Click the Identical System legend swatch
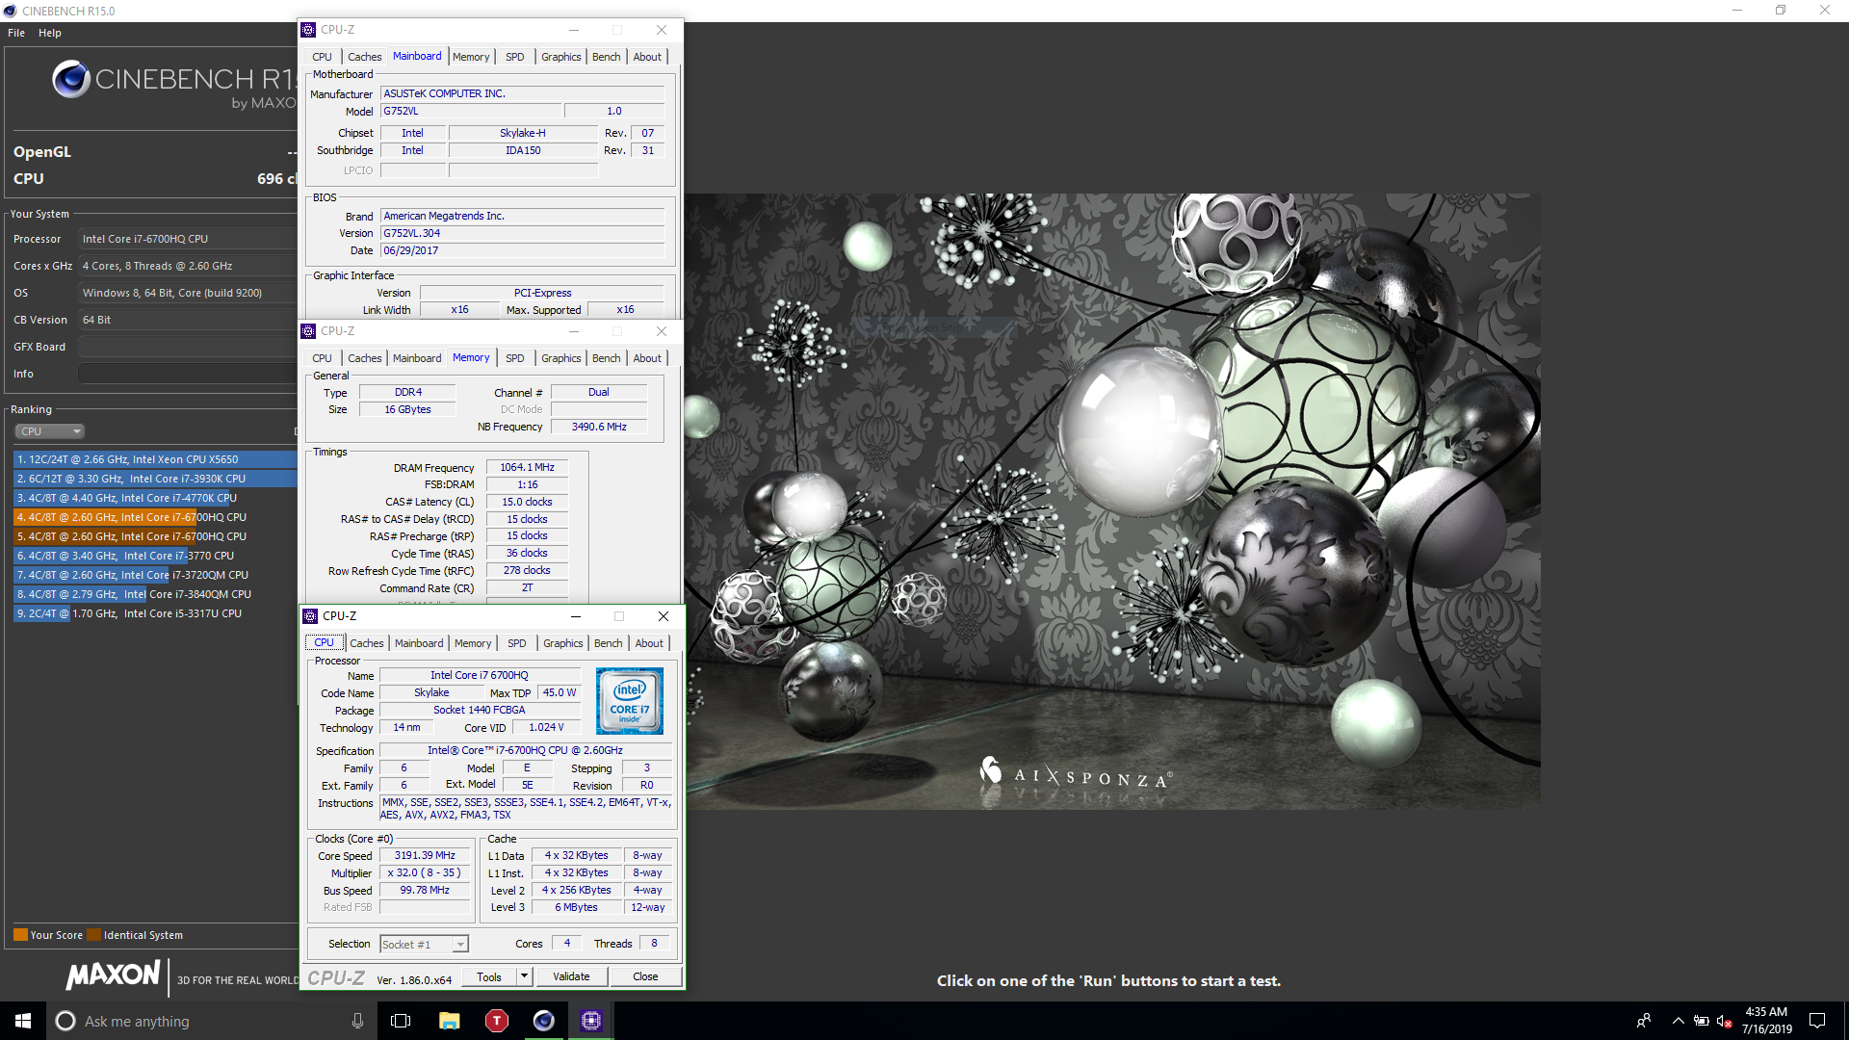 tap(93, 935)
